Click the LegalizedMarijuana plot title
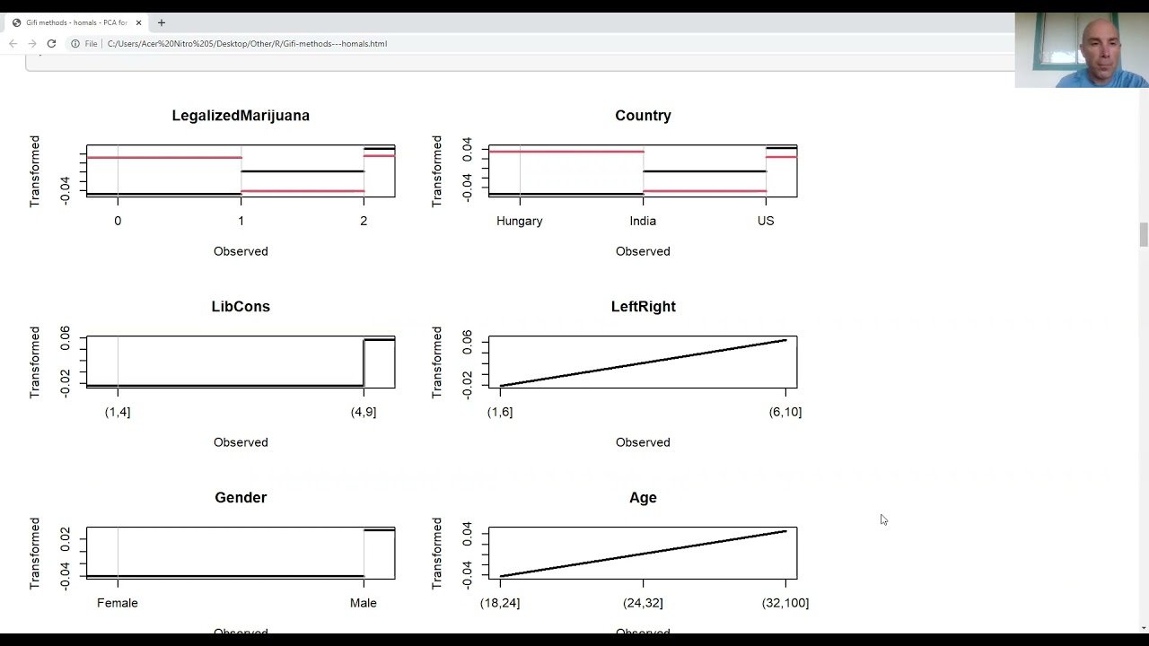Image resolution: width=1149 pixels, height=646 pixels. (241, 116)
